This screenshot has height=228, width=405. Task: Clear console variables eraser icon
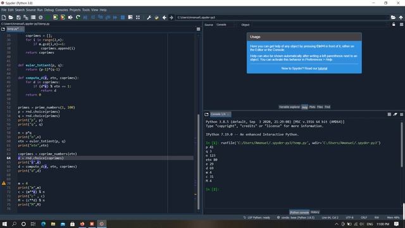coord(395,114)
